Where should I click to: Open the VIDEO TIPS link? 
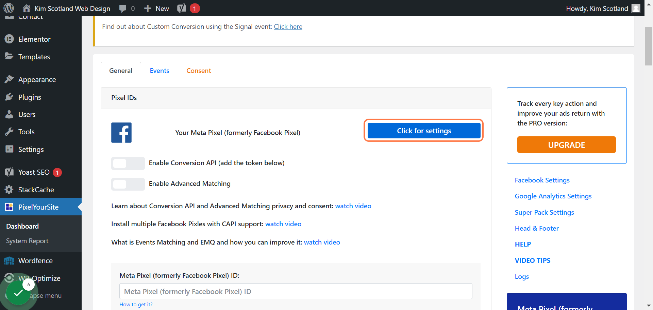tap(532, 260)
